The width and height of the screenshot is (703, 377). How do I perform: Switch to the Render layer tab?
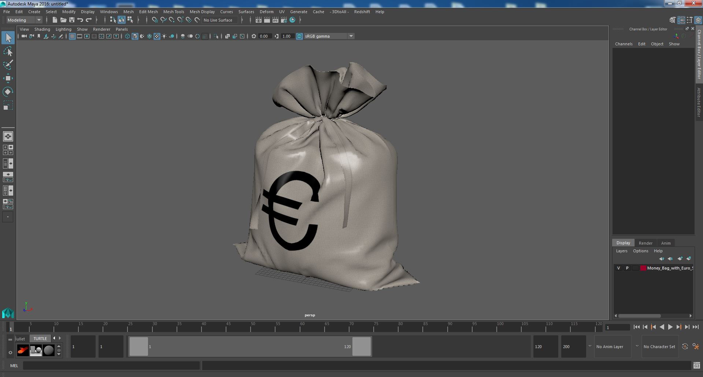[645, 243]
